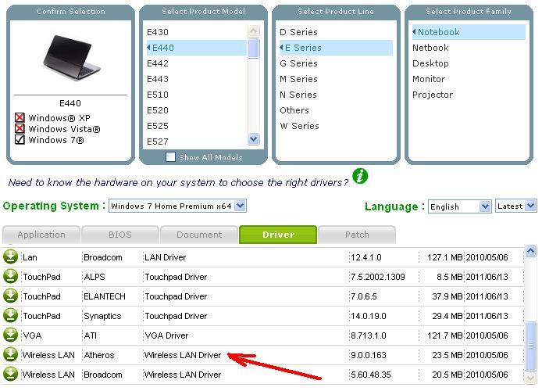This screenshot has width=542, height=391.
Task: Download the Broadcom LAN Driver
Action: coord(10,256)
